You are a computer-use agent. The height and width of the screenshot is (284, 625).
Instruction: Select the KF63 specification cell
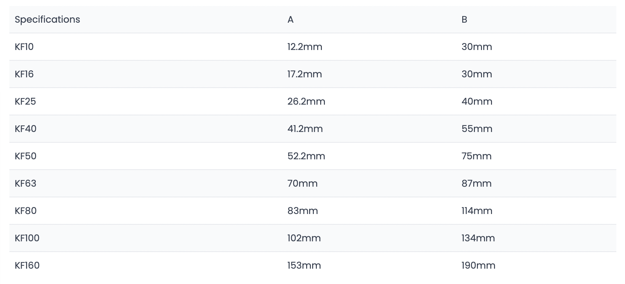coord(25,183)
